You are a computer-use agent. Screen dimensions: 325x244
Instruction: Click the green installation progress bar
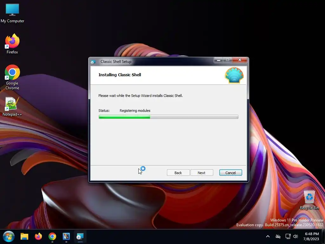pyautogui.click(x=168, y=117)
